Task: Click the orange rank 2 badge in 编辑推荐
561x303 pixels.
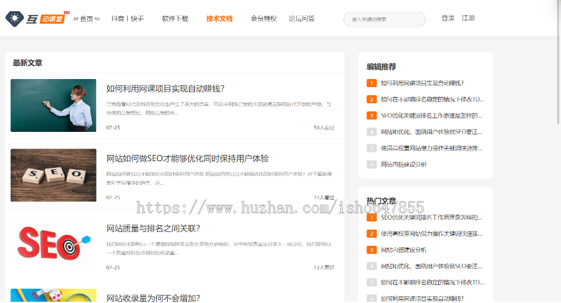Action: click(372, 100)
